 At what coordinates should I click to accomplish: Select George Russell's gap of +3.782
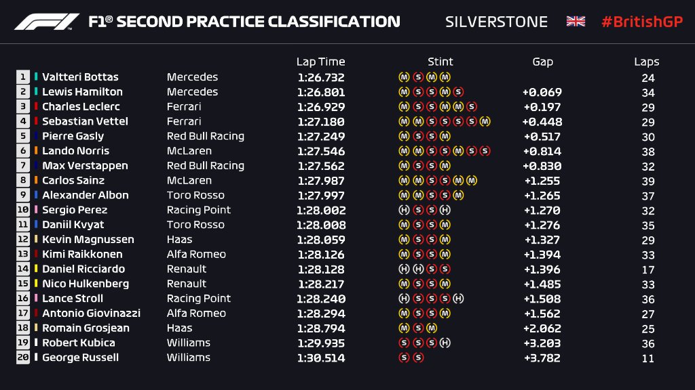pyautogui.click(x=542, y=357)
